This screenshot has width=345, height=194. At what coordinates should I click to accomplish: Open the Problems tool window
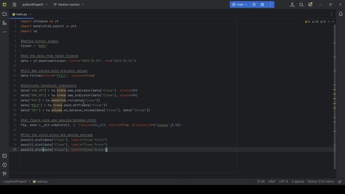coord(4,165)
